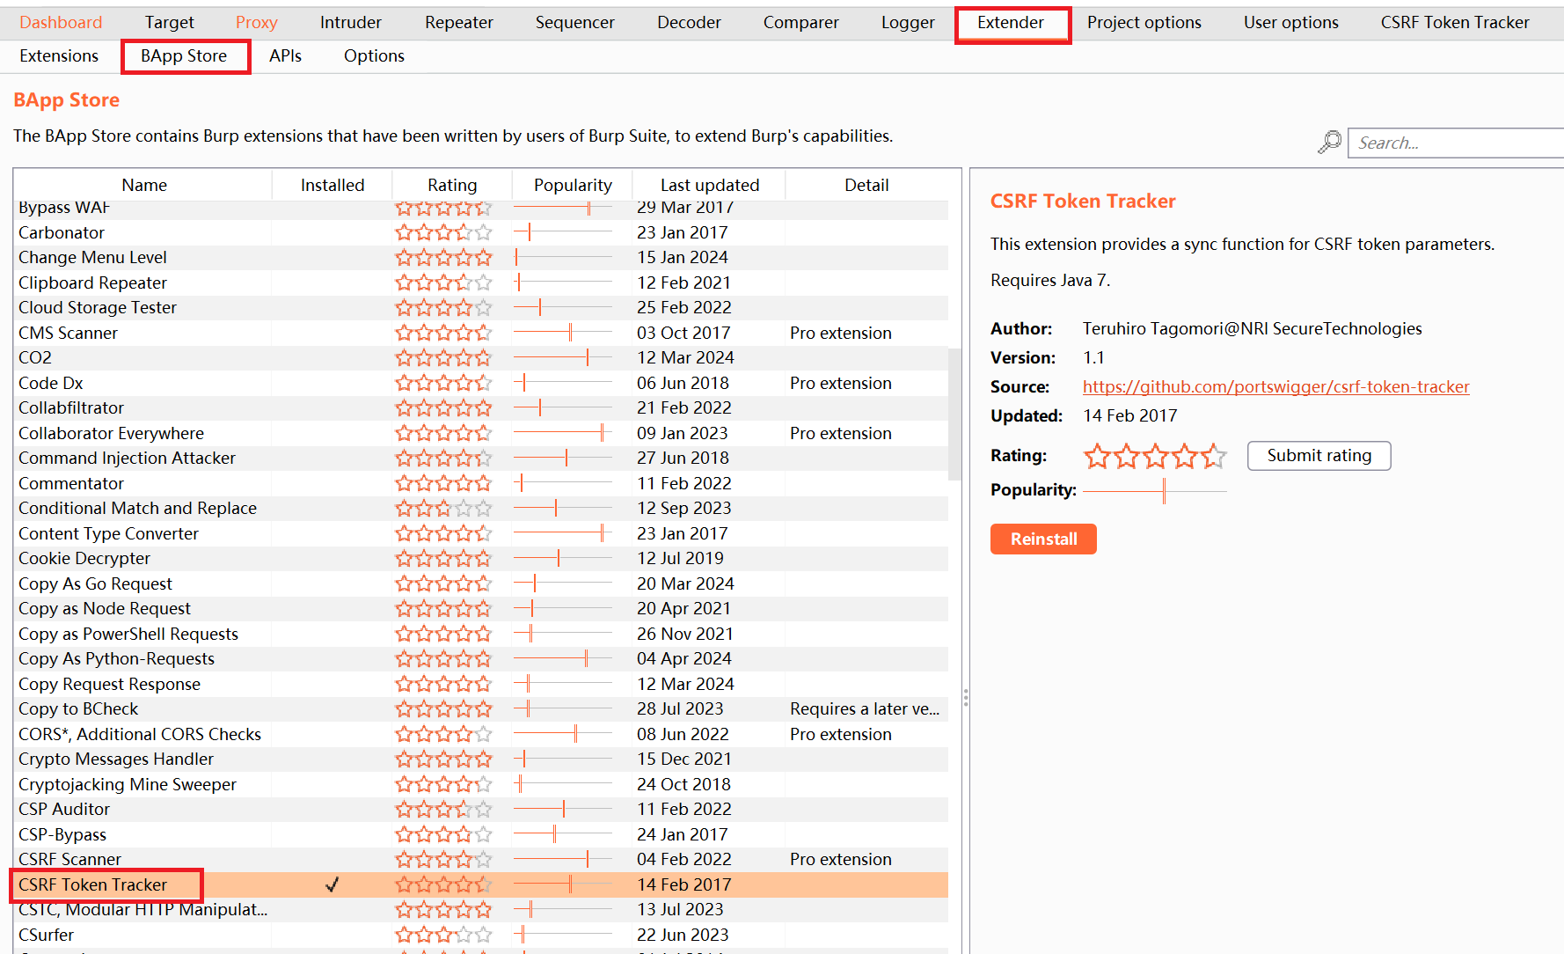Screen dimensions: 1564x954
Task: Select Command Injection Attacker row
Action: click(x=481, y=458)
